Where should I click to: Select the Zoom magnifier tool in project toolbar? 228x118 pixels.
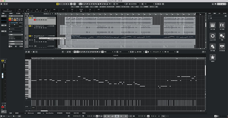(96, 4)
